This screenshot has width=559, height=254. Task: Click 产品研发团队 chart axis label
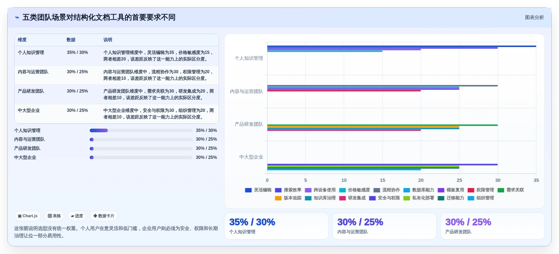point(249,124)
